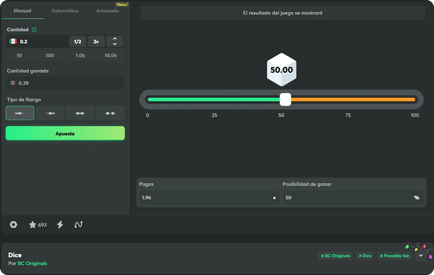Click the green portion of the dice slider
This screenshot has width=434, height=275.
(x=214, y=100)
